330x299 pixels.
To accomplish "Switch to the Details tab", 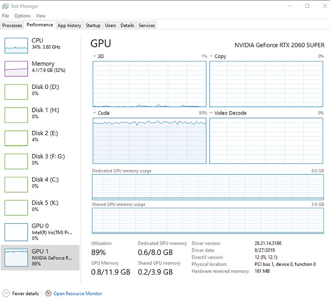I will [127, 26].
